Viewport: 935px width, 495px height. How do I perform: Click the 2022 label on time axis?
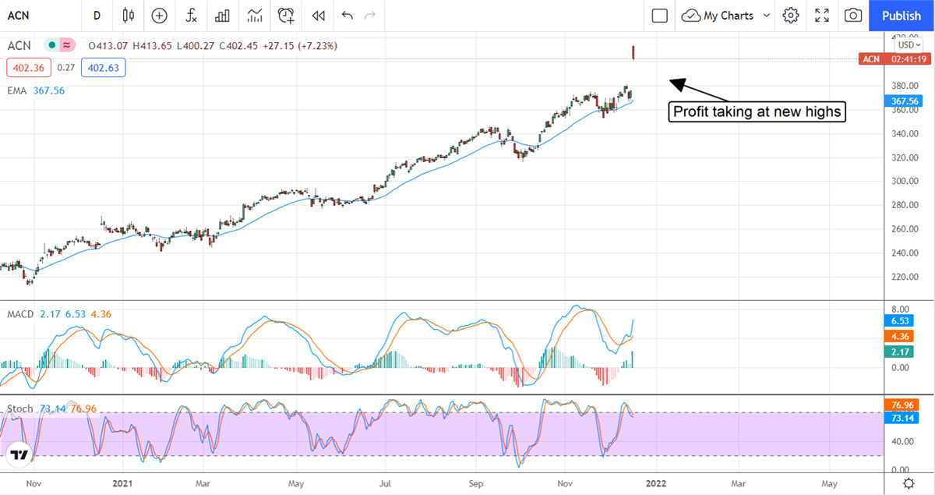[656, 483]
